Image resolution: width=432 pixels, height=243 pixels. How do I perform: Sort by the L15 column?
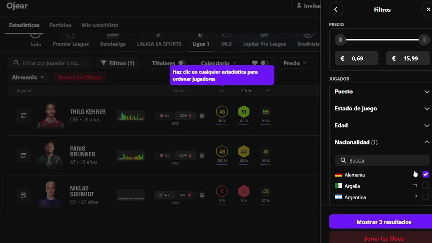246,90
